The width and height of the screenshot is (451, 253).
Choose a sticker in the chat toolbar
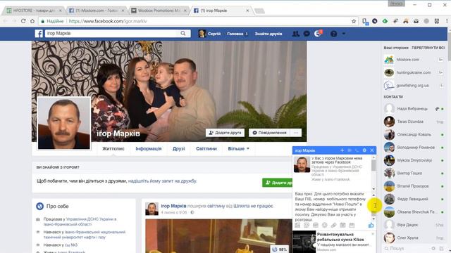(x=307, y=225)
